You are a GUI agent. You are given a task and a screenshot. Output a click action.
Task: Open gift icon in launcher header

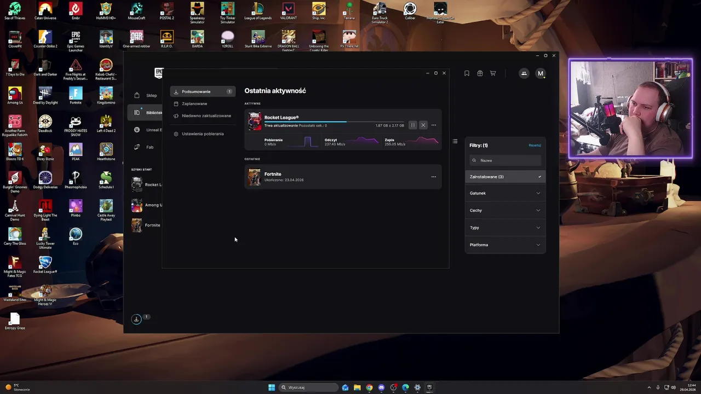click(x=480, y=73)
